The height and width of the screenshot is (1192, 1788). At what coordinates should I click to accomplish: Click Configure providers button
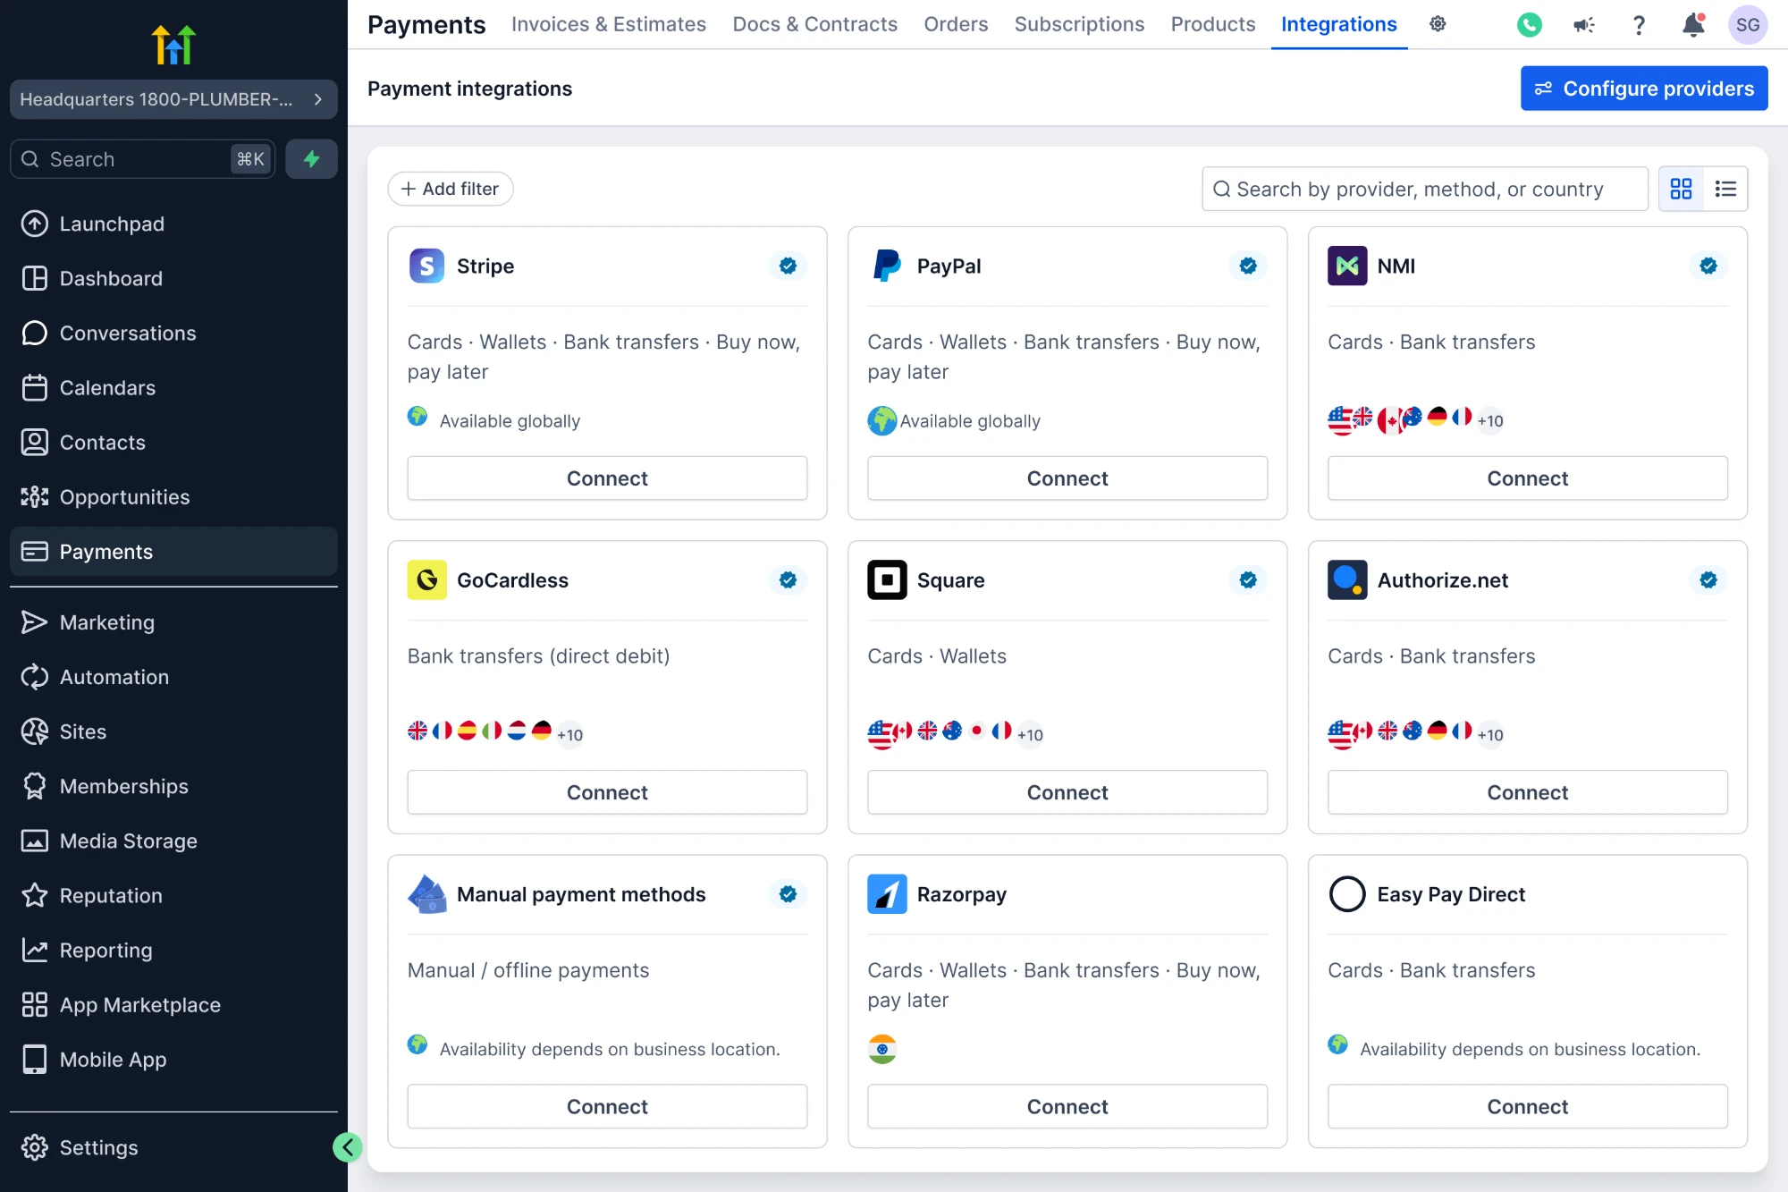(x=1644, y=89)
